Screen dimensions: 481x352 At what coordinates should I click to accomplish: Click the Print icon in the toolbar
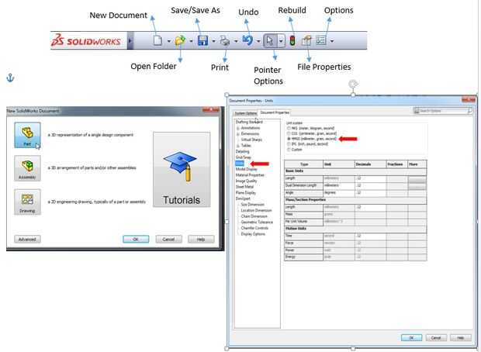225,40
